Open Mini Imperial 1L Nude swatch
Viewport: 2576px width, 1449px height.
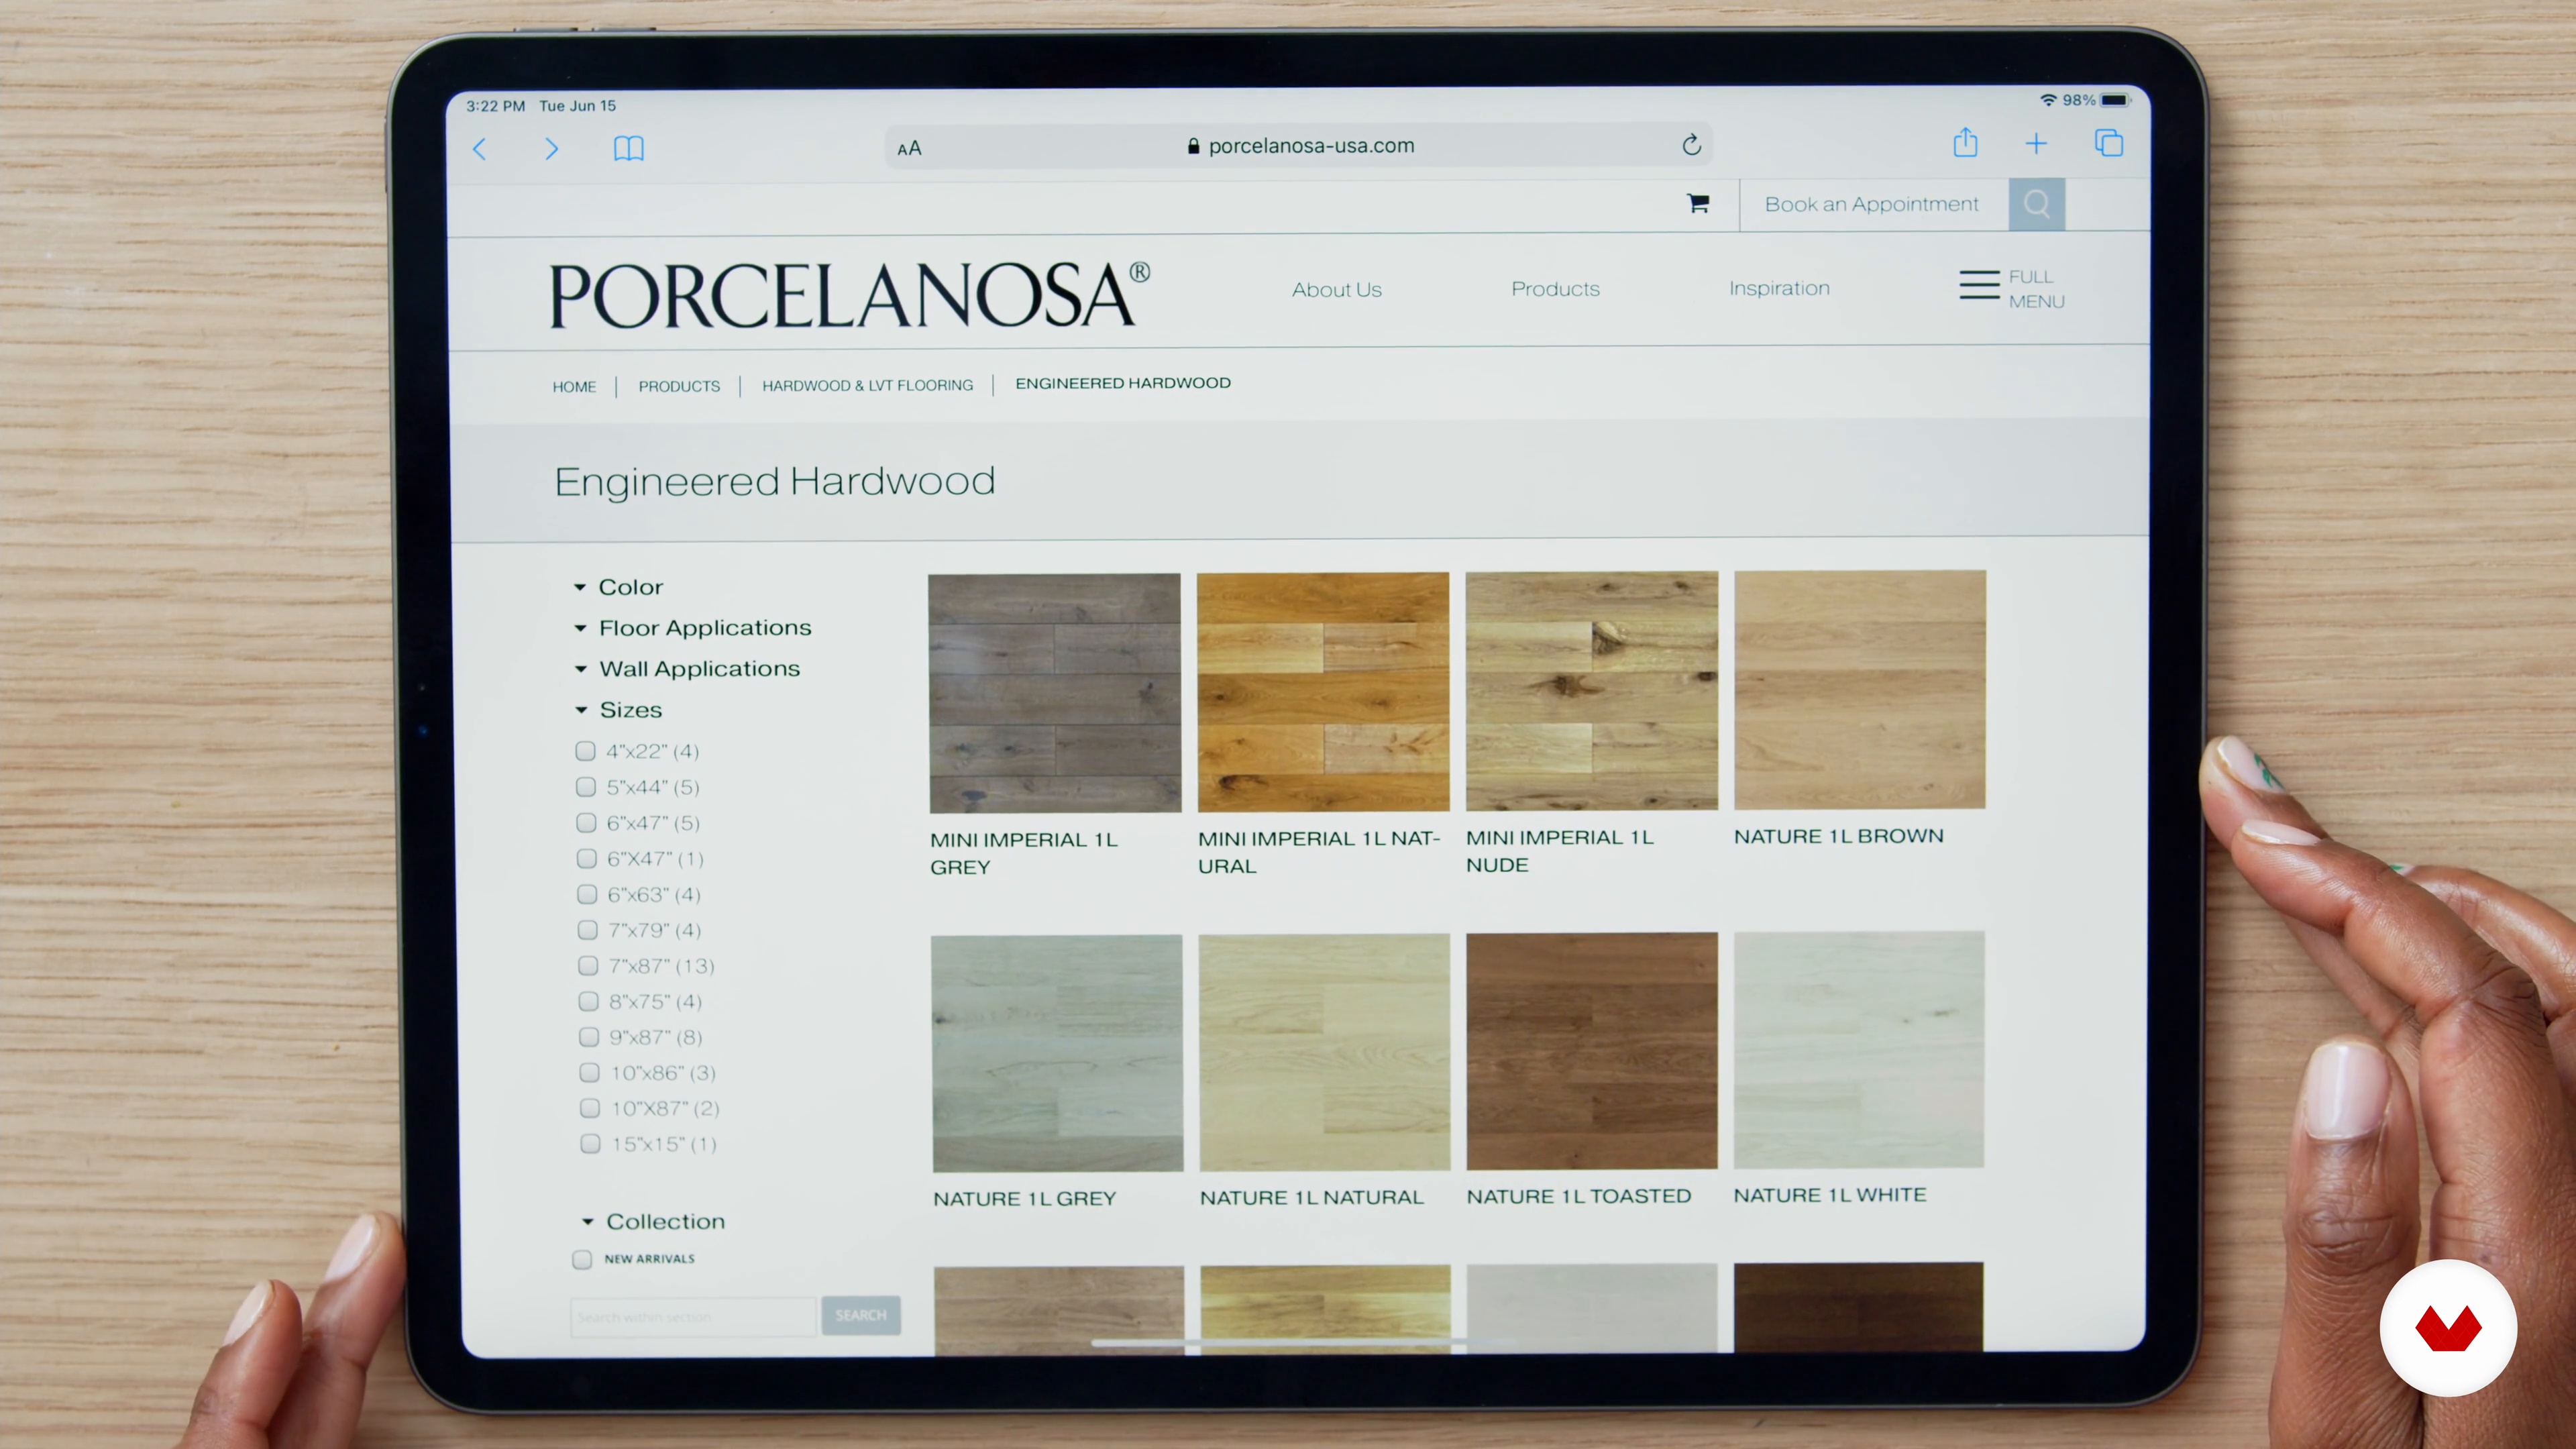[1592, 691]
